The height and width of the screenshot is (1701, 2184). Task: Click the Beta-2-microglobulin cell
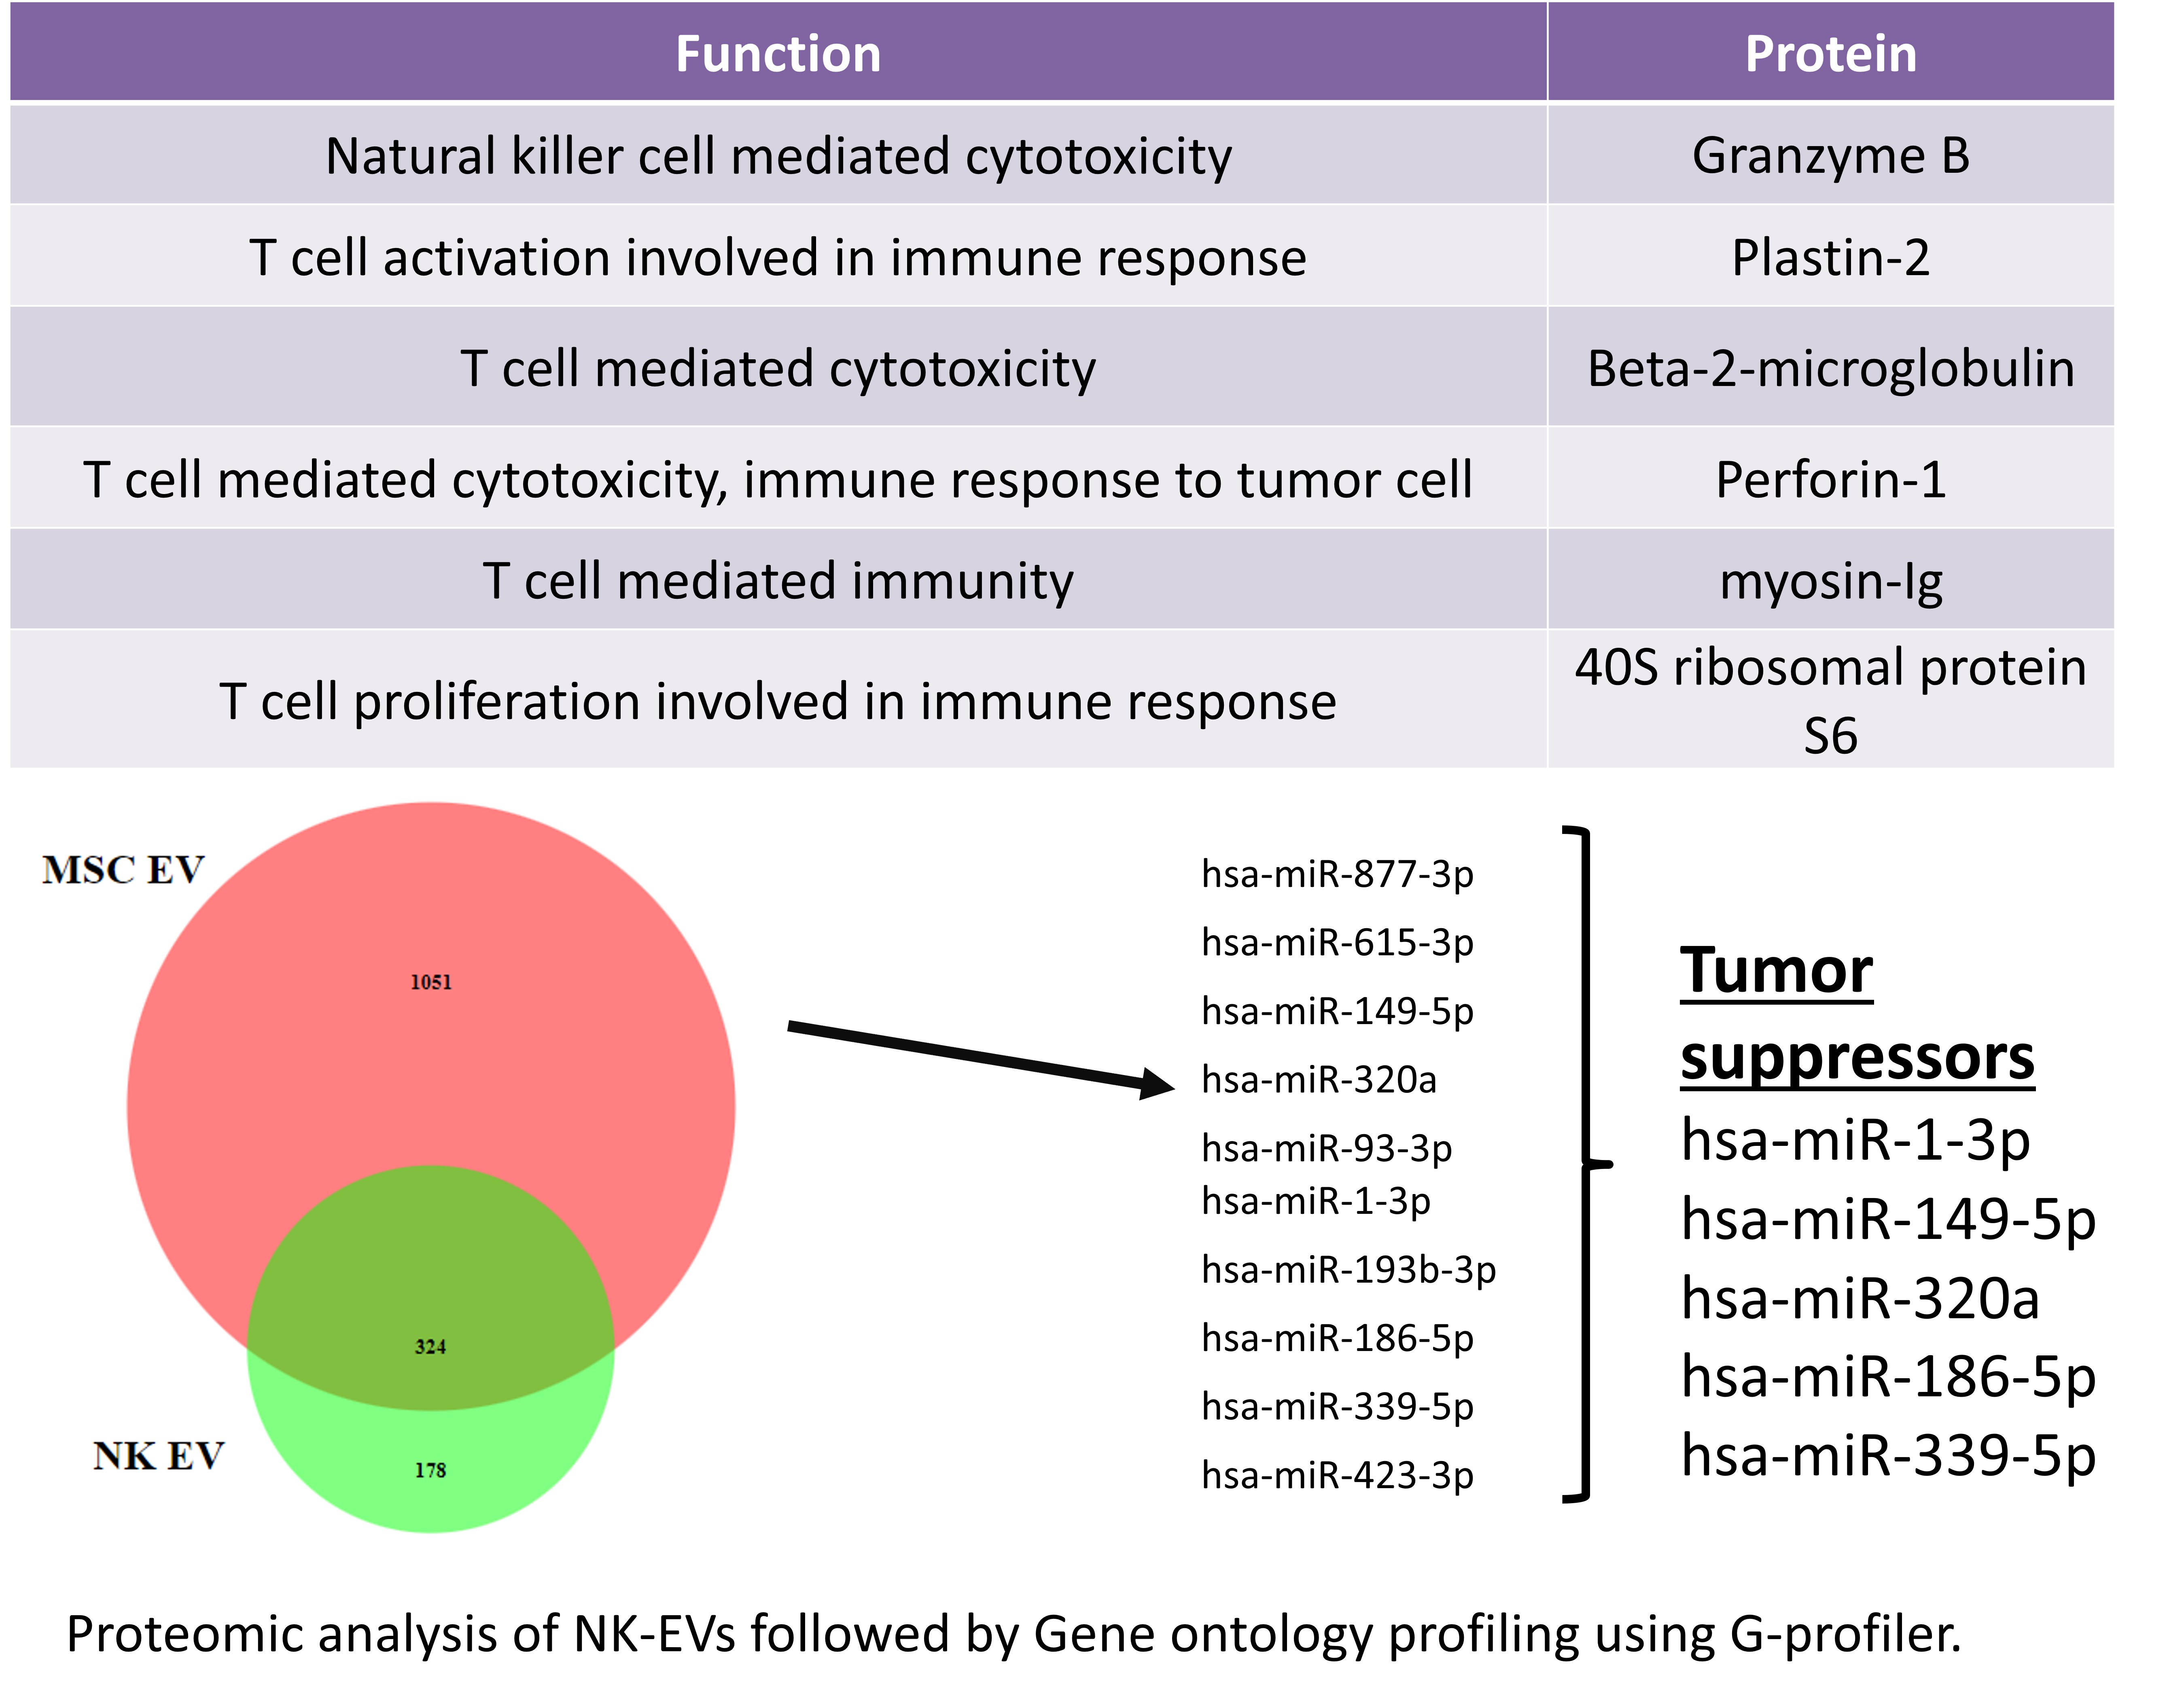[x=1831, y=367]
